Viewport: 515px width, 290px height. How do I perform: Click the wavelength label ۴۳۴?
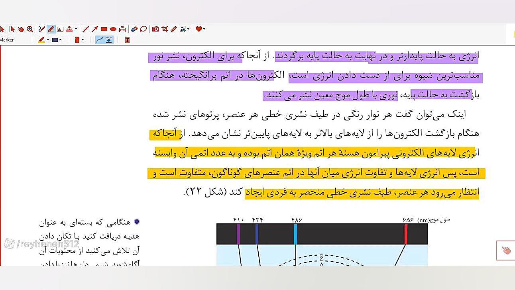(257, 220)
